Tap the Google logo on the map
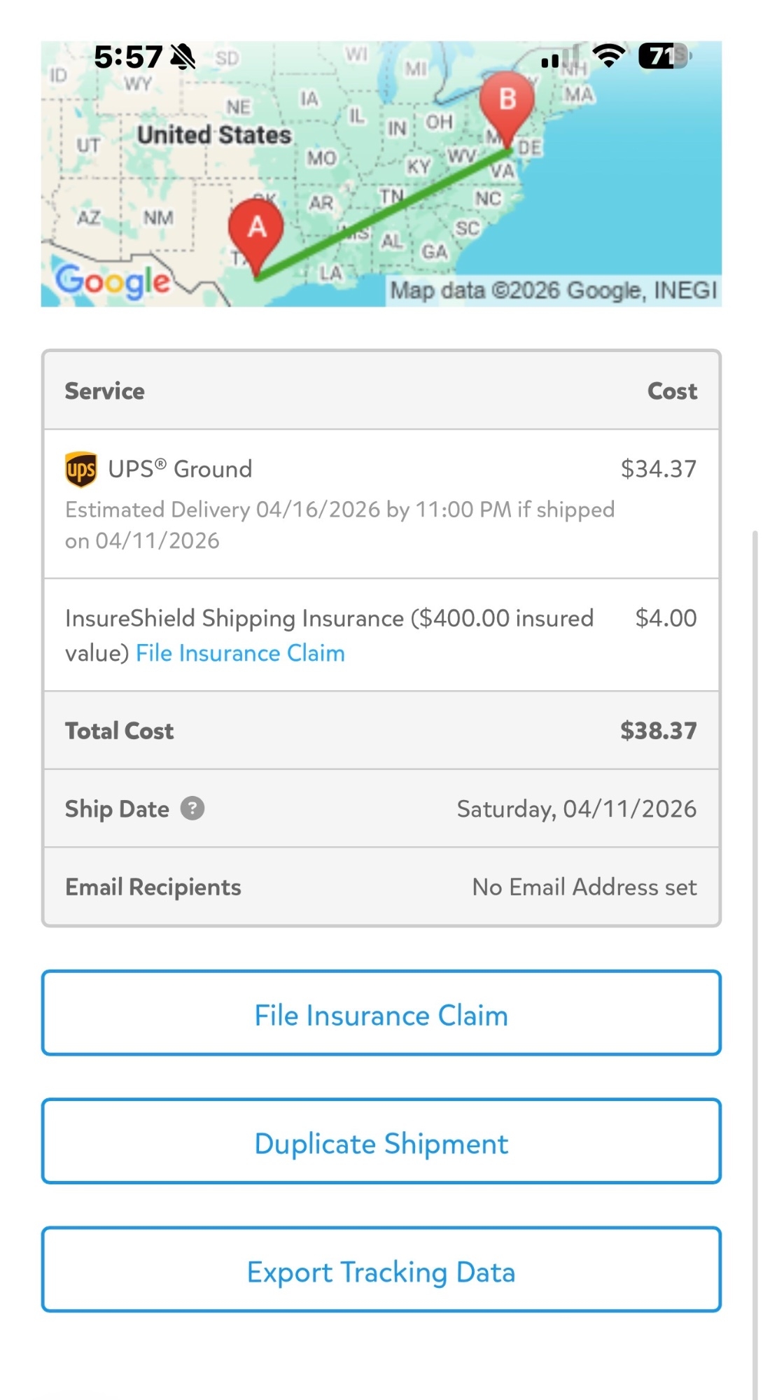This screenshot has width=763, height=1400. (112, 281)
